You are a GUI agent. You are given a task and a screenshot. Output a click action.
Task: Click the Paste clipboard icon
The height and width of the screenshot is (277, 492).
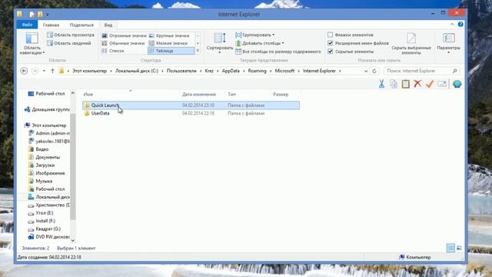click(405, 84)
